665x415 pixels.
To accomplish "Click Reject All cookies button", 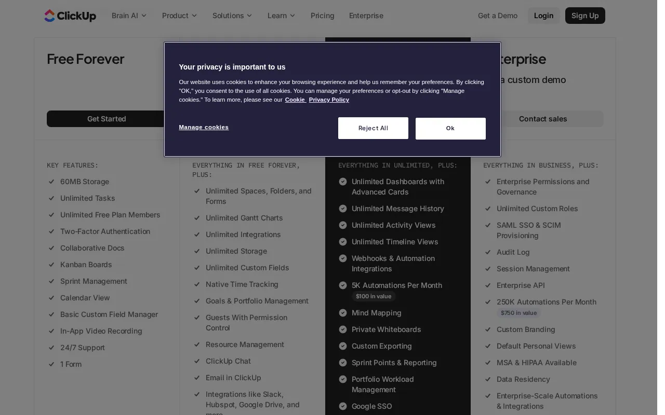I will pyautogui.click(x=373, y=128).
